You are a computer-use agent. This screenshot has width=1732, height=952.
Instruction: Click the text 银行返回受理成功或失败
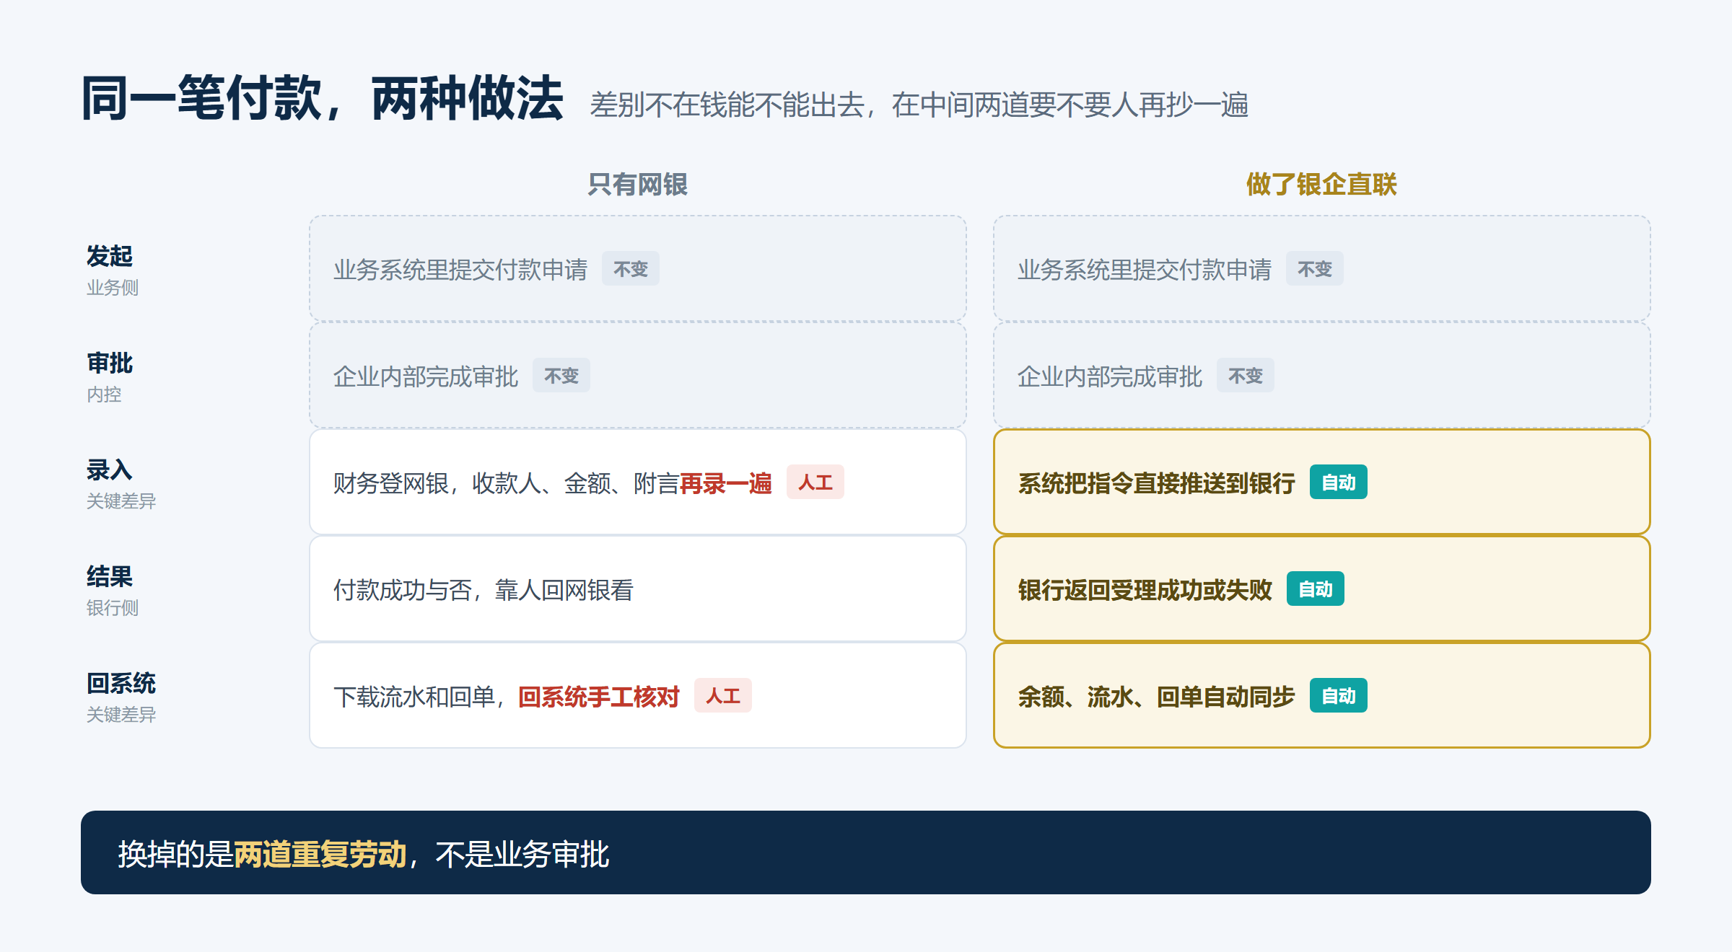pyautogui.click(x=1145, y=589)
